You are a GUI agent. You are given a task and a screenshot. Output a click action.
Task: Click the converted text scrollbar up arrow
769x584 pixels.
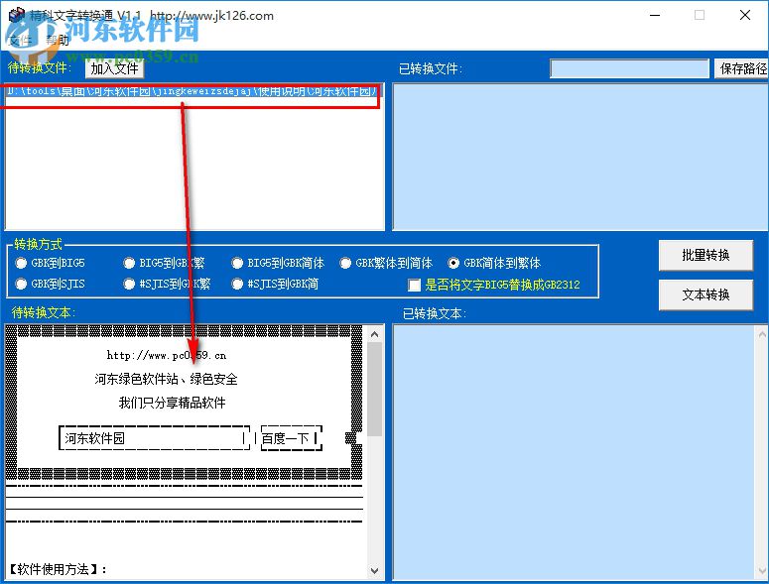pyautogui.click(x=762, y=334)
